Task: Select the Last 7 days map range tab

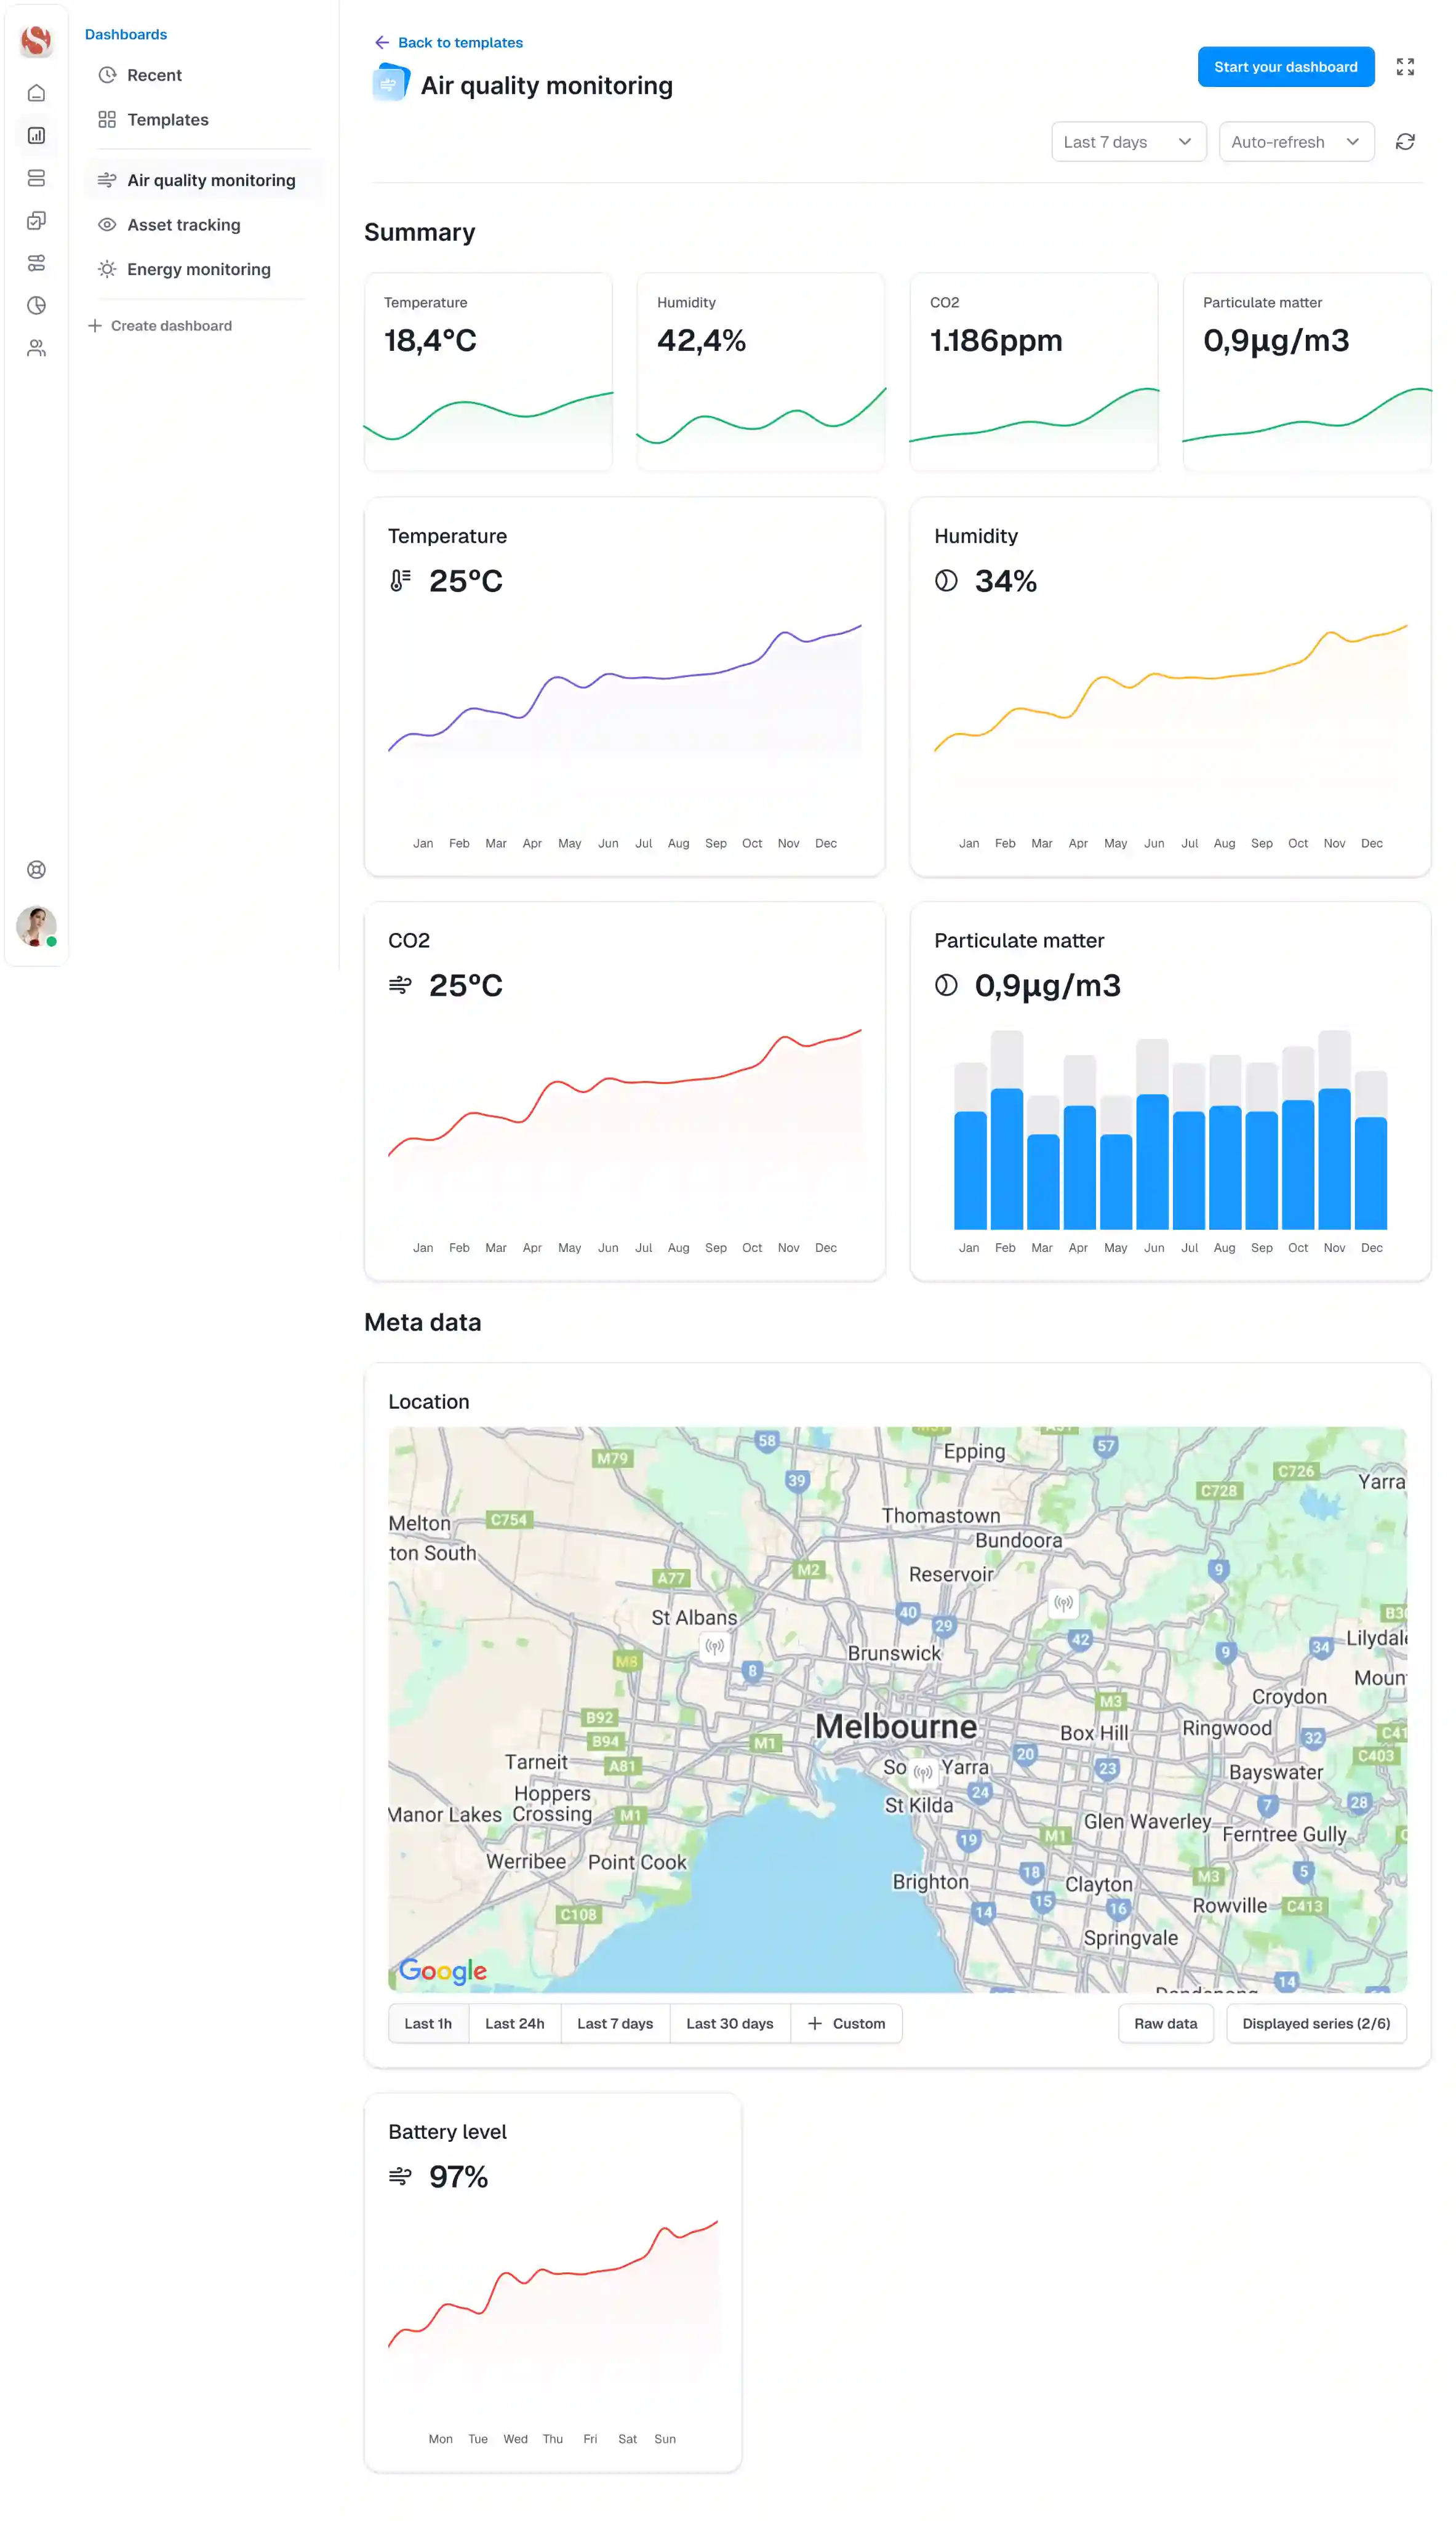Action: (614, 2023)
